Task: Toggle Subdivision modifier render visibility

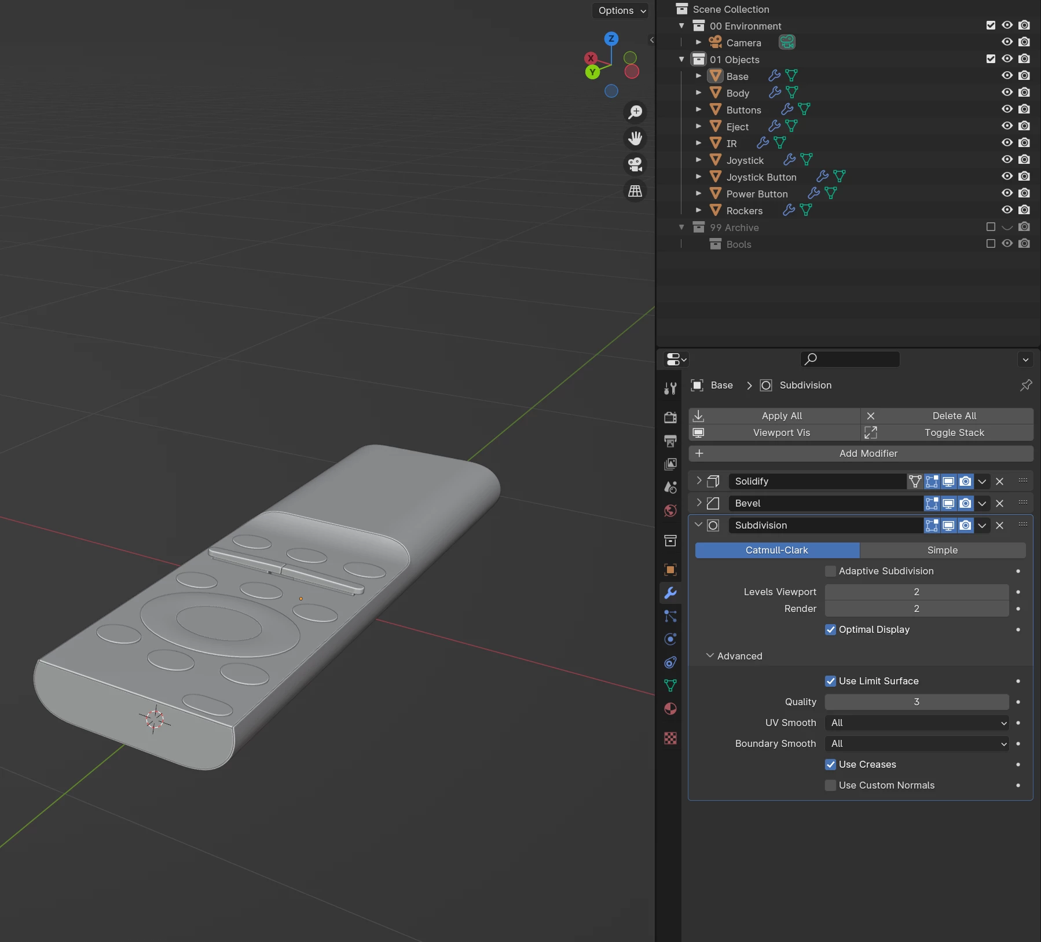Action: tap(965, 525)
